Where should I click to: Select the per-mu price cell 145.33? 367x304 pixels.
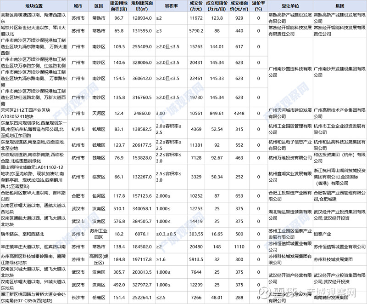click(217, 78)
